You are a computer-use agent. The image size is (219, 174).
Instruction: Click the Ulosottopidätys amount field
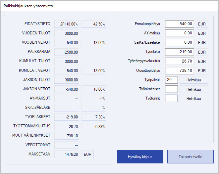point(180,70)
